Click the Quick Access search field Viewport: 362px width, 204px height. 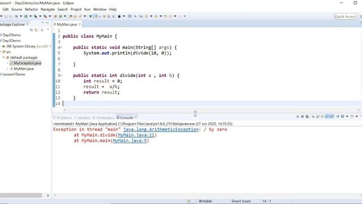pyautogui.click(x=345, y=16)
